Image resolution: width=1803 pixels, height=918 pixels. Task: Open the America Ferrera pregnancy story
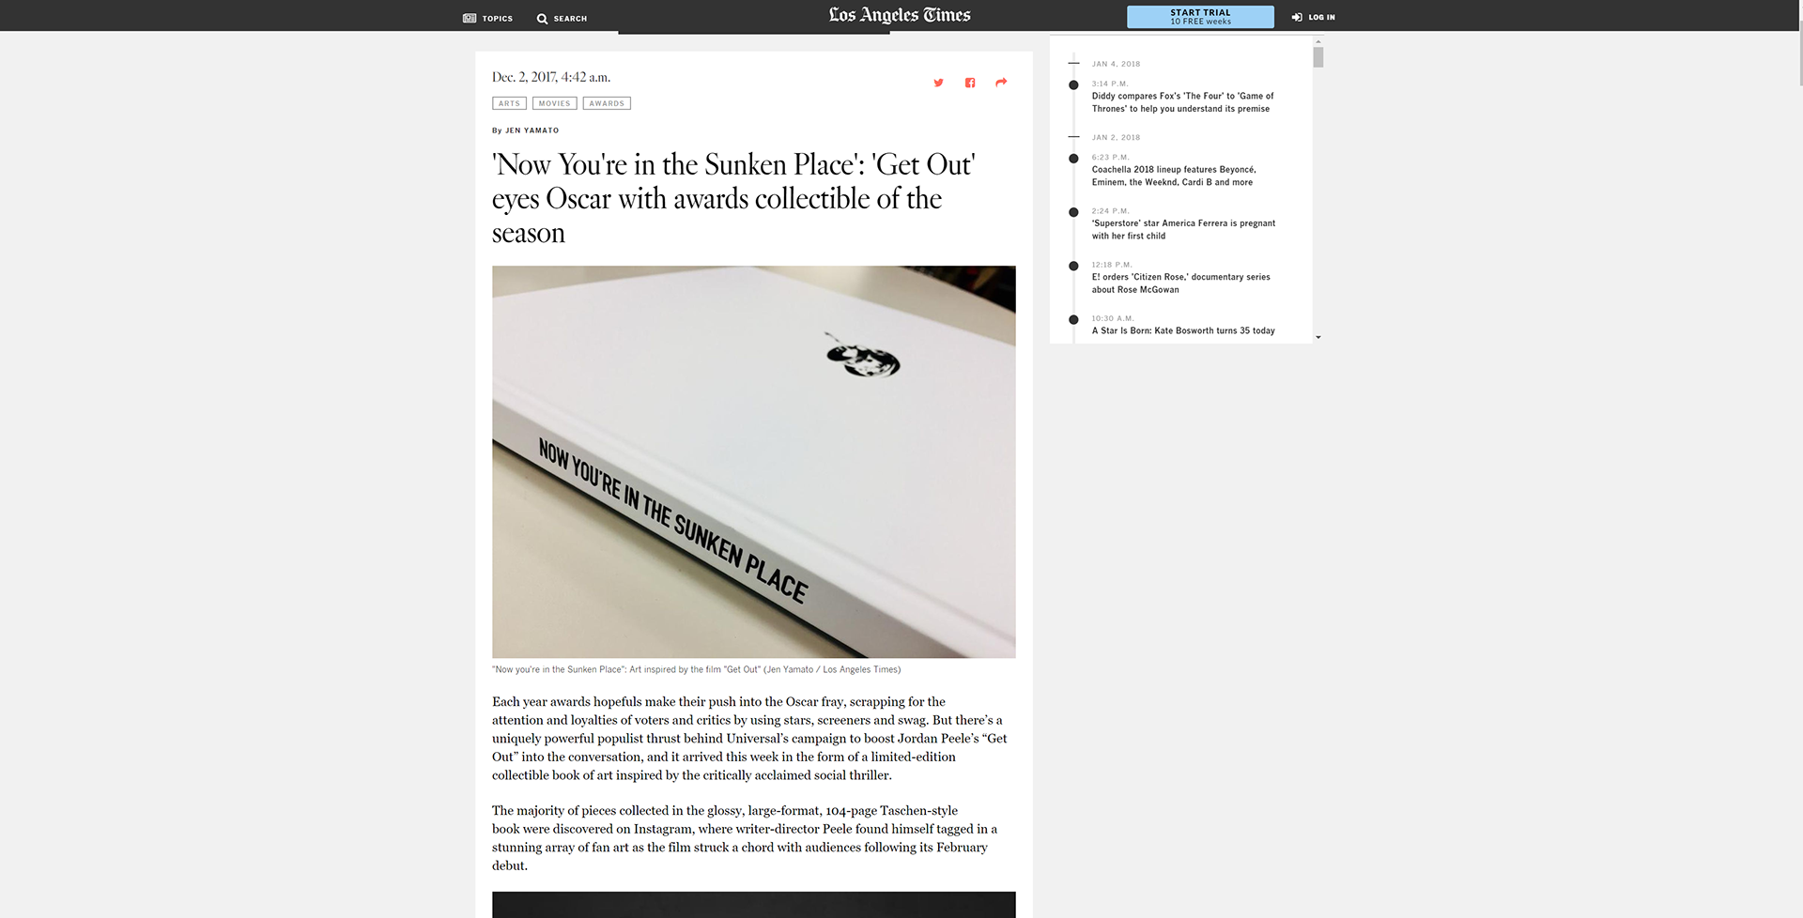1183,229
